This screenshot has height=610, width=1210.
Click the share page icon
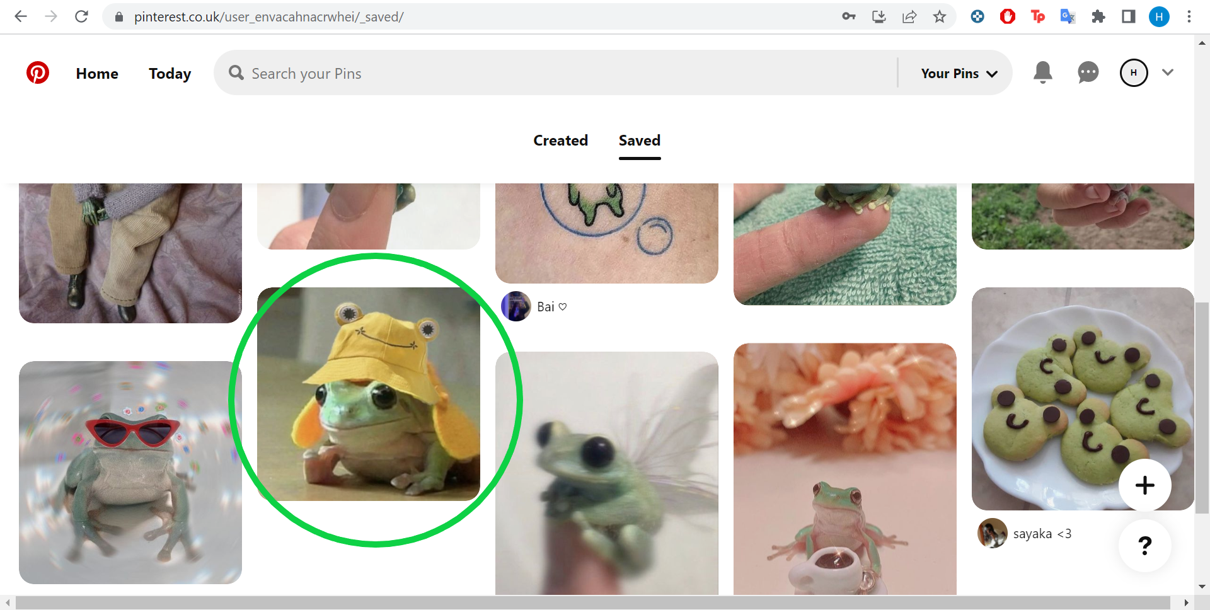[909, 16]
